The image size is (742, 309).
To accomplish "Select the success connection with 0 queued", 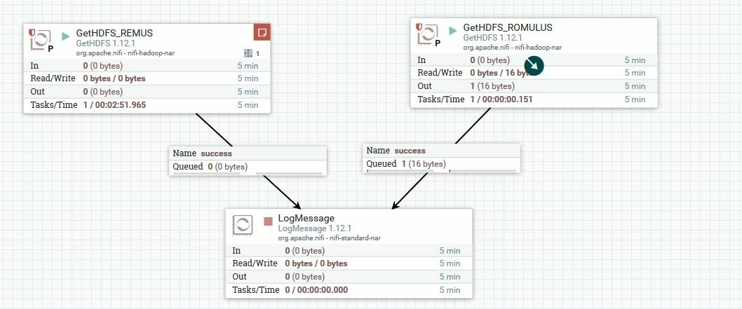I will tap(248, 160).
